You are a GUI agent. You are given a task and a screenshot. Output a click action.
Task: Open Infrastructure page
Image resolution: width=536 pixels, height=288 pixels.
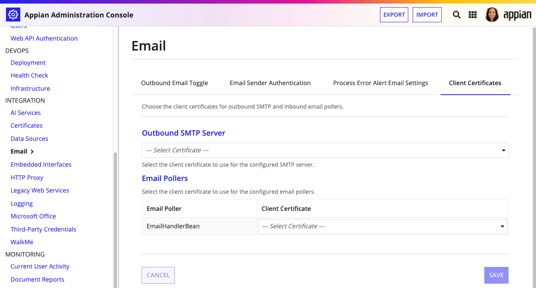click(30, 88)
